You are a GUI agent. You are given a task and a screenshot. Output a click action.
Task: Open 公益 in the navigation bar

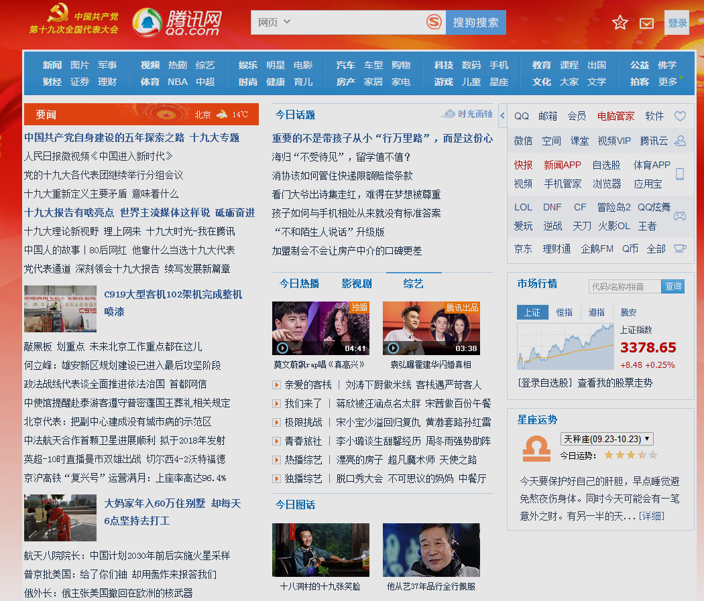[640, 65]
